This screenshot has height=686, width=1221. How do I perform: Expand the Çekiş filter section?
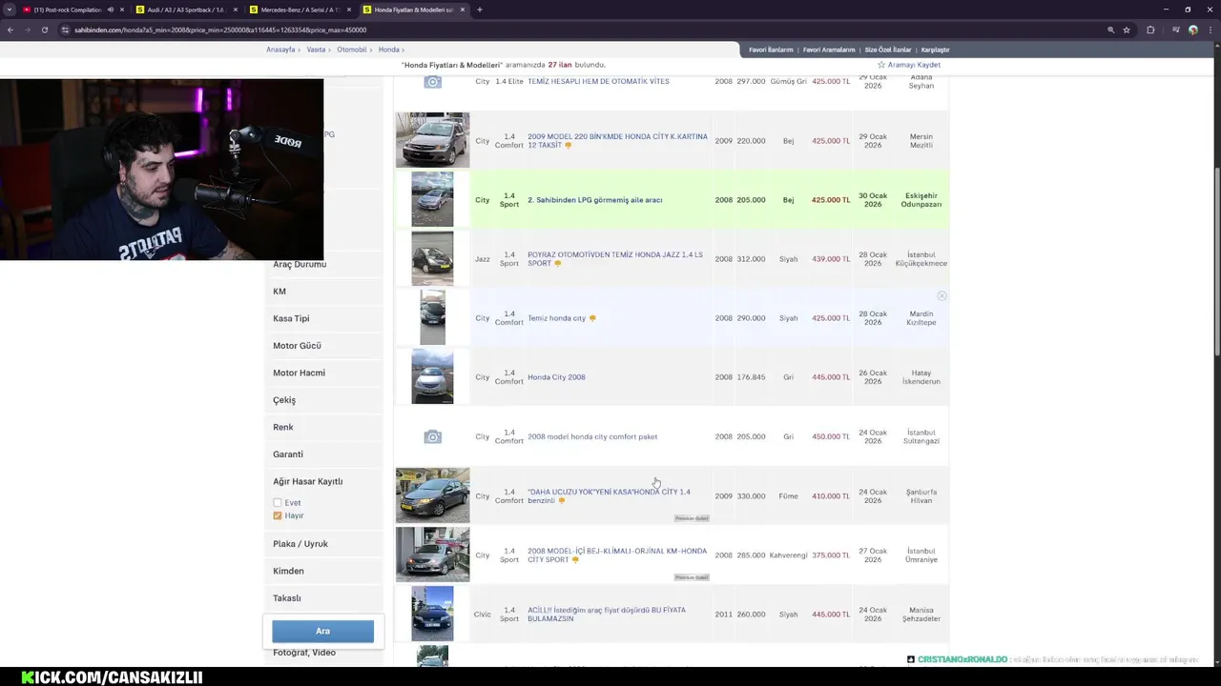tap(284, 400)
